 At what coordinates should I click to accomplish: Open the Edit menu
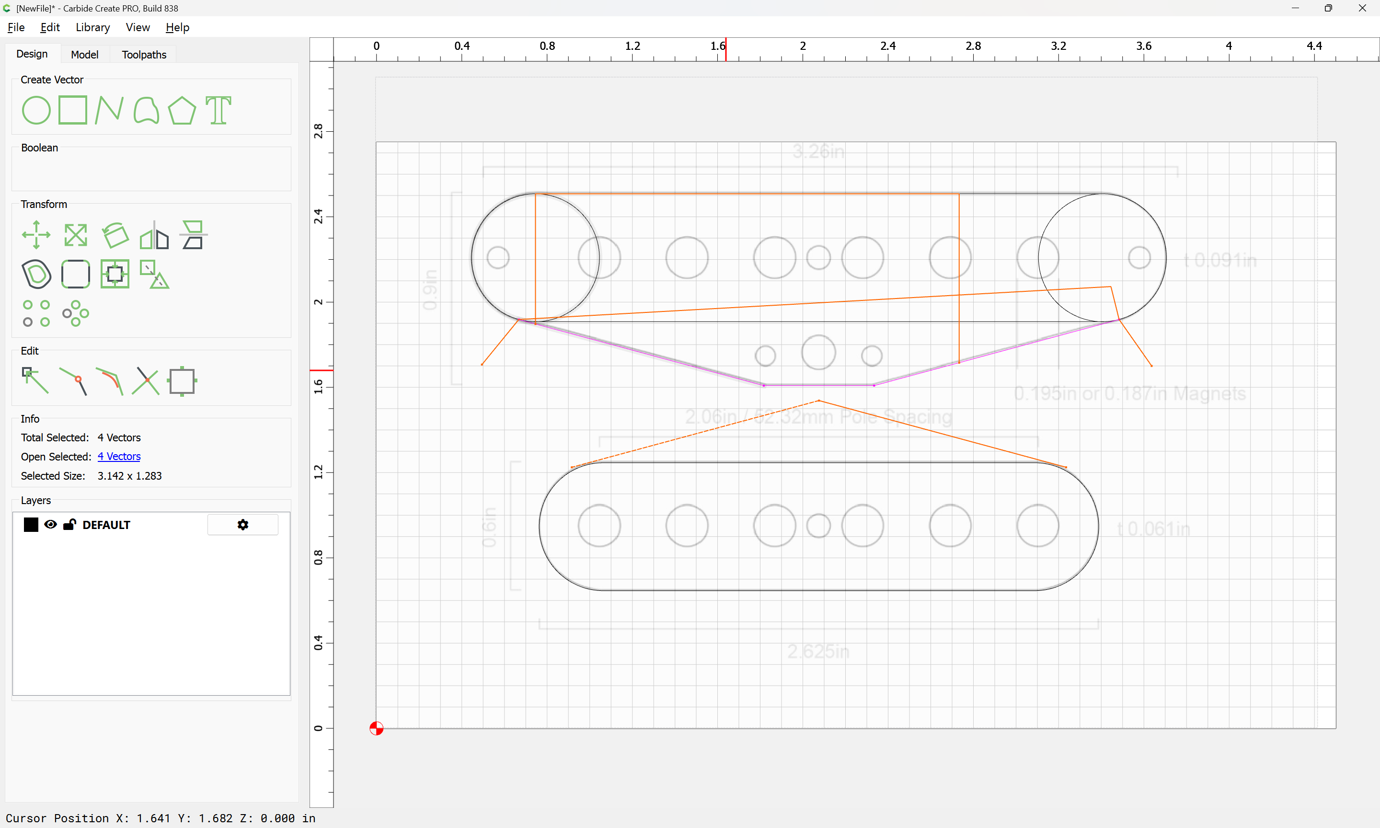tap(50, 27)
